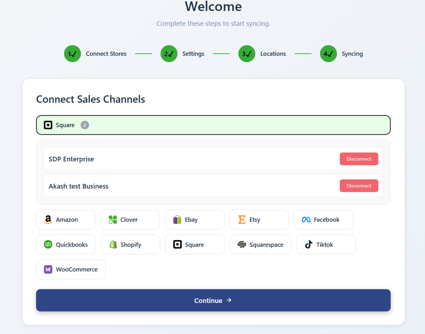Connect a Shopify store

[130, 244]
